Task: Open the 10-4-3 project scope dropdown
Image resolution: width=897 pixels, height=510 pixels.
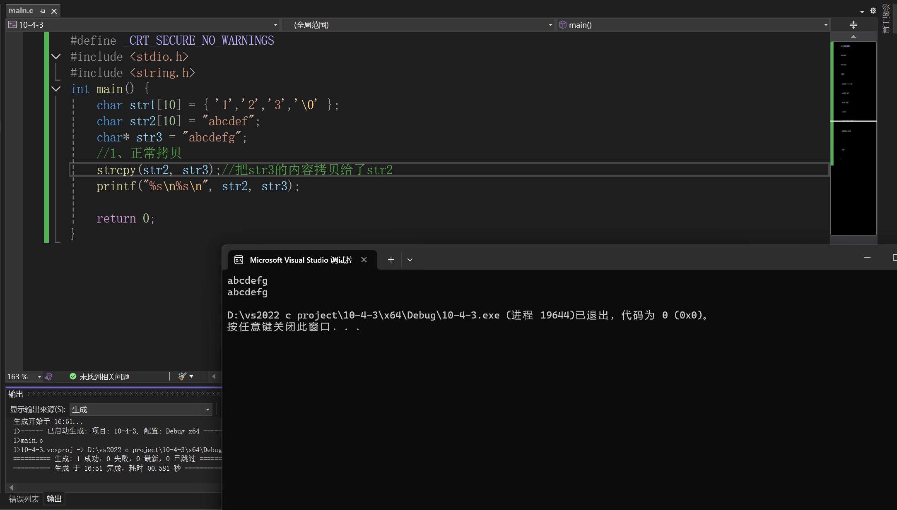Action: [x=275, y=25]
